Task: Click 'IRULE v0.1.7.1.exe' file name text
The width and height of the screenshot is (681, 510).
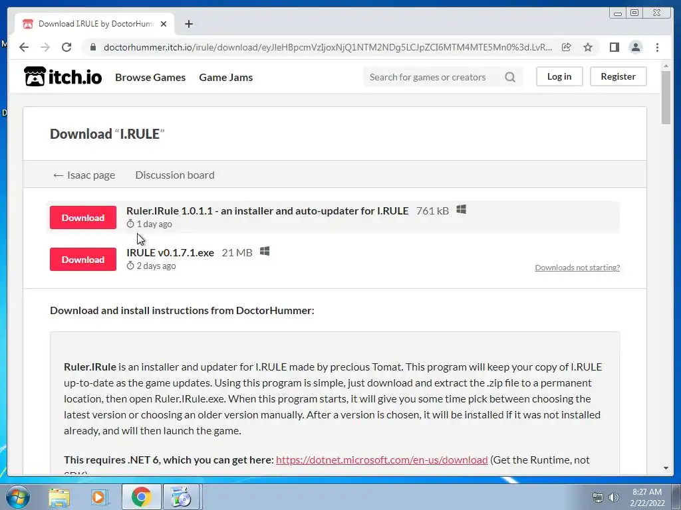Action: 170,252
